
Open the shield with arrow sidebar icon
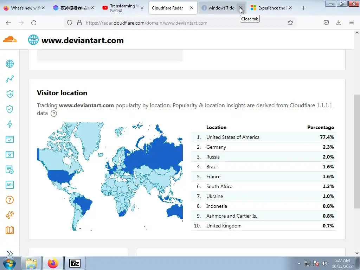9,94
